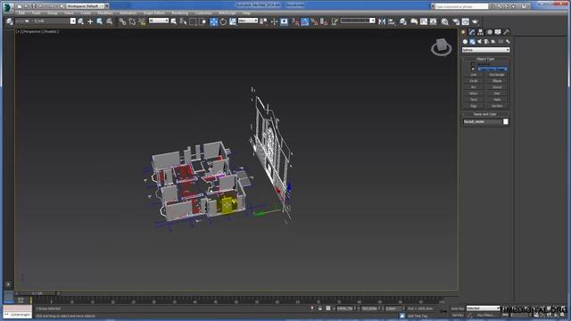Viewport: 571px width, 321px height.
Task: Click the Rectangle shape button
Action: (x=497, y=75)
